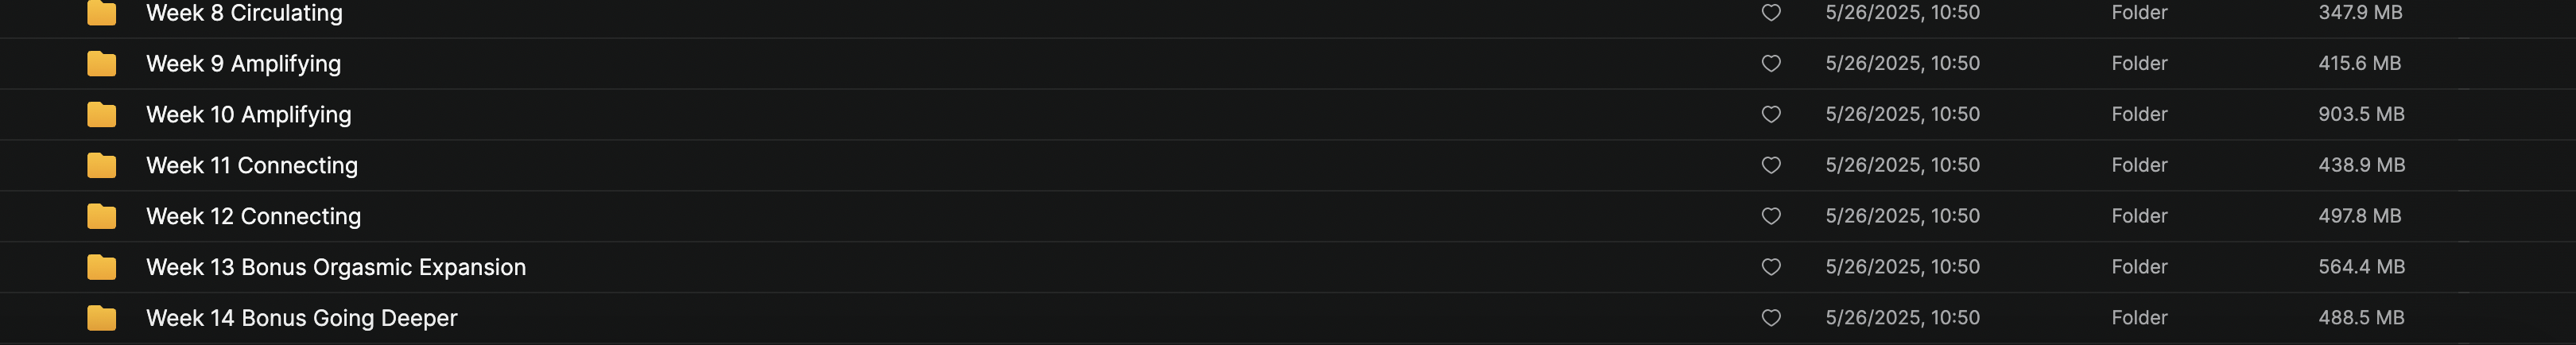Heart the Week 14 Bonus Going Deeper folder

(x=1770, y=318)
